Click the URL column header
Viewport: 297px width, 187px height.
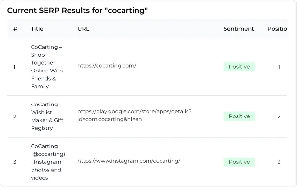point(83,29)
